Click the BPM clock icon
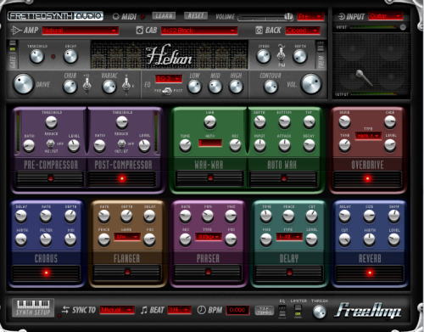 [x=201, y=310]
